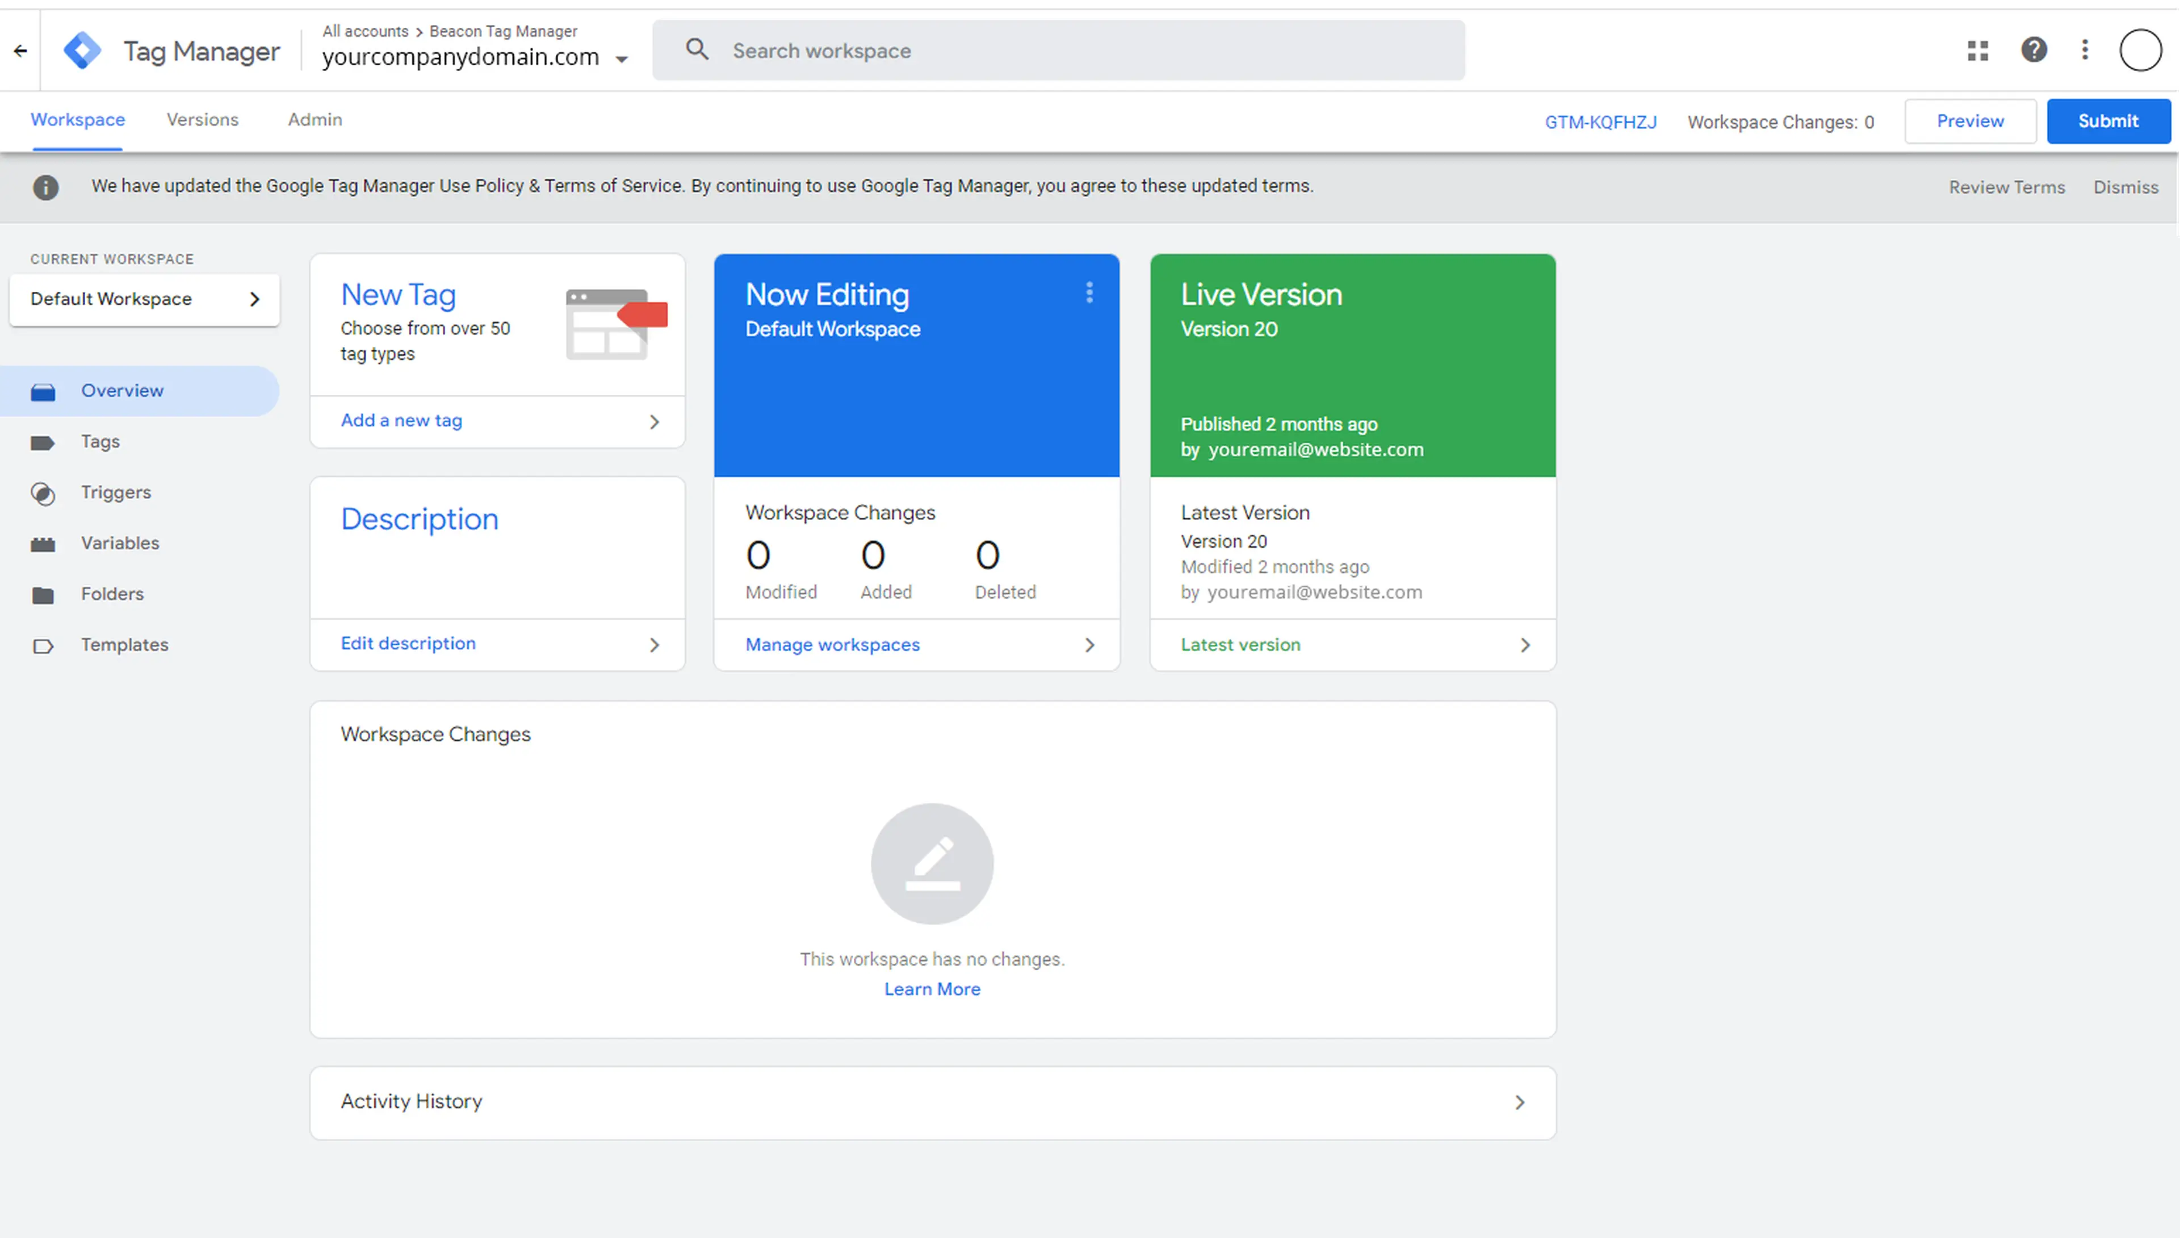Click the All accounts breadcrumb
This screenshot has height=1238, width=2180.
point(364,31)
